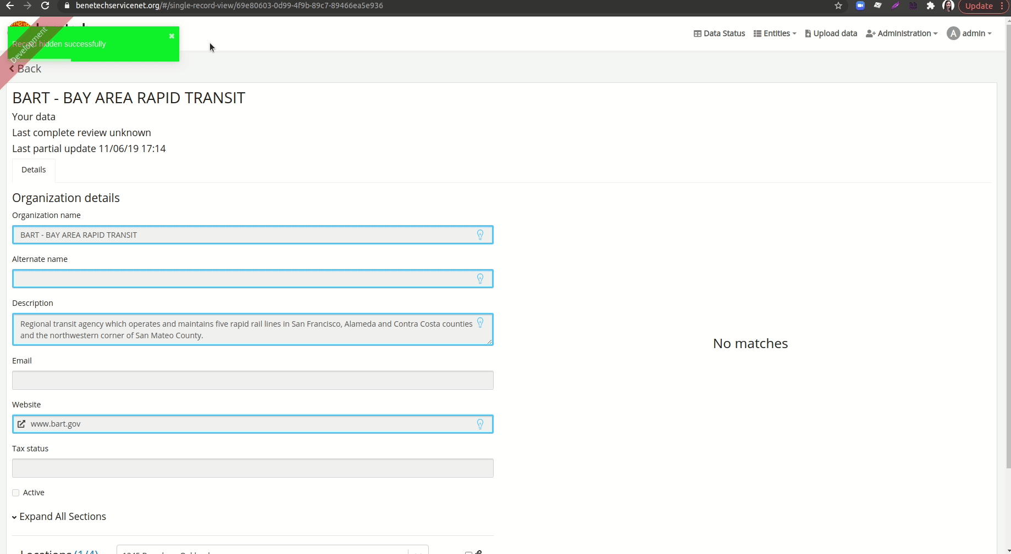Viewport: 1011px width, 554px height.
Task: Enable the Active checkbox
Action: tap(16, 493)
